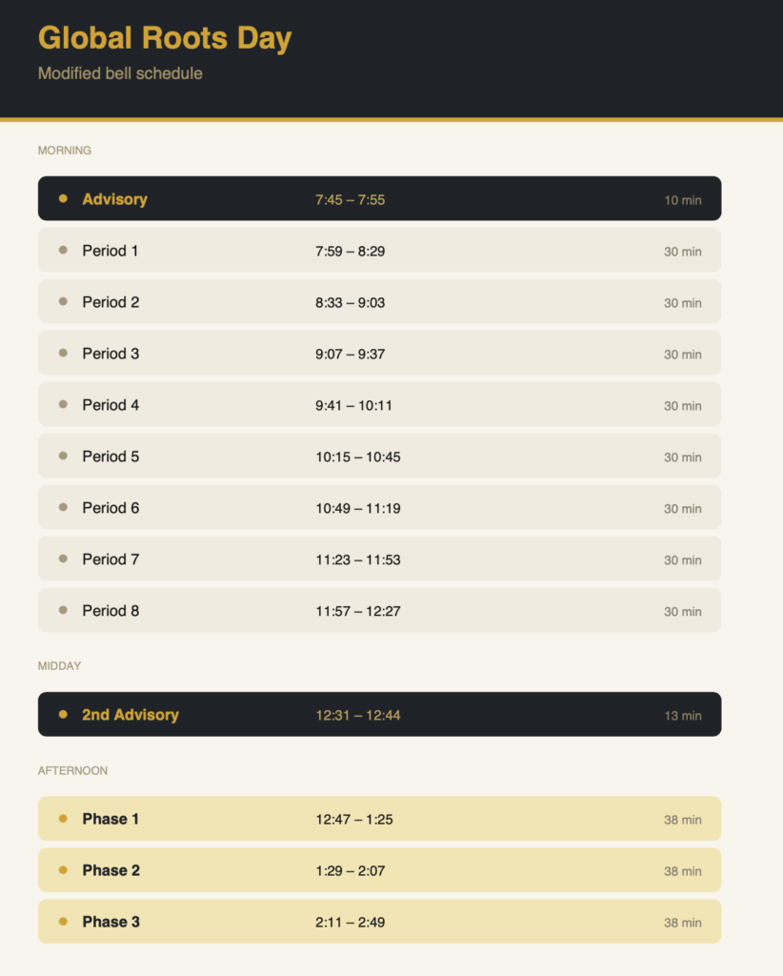Click the AFTERNOON section heading

click(73, 770)
